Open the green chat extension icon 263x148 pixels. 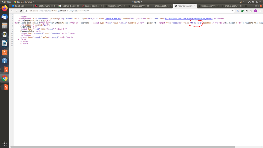(x=242, y=11)
